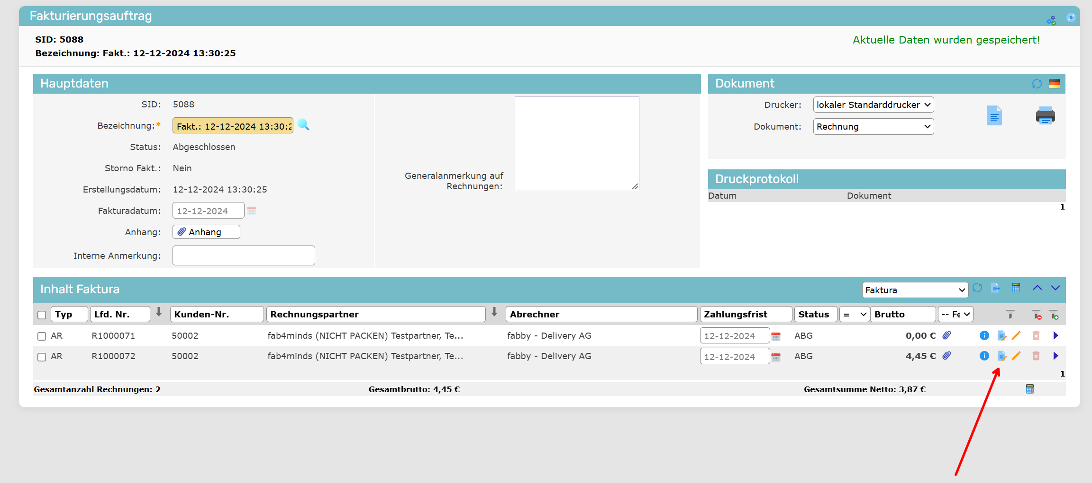
Task: Open the Drucker dropdown
Action: coord(873,105)
